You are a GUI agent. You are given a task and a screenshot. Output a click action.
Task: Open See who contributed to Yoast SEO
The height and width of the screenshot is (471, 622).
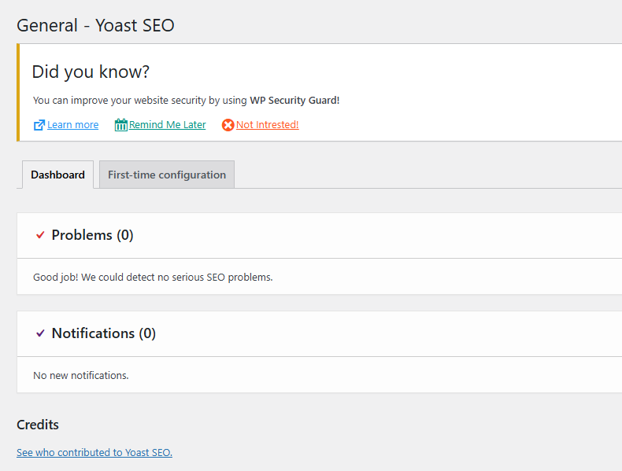click(x=94, y=452)
